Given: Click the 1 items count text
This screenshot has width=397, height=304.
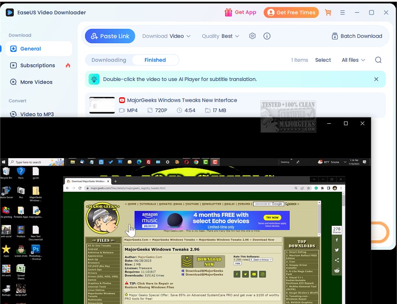Looking at the screenshot, I should (x=299, y=60).
